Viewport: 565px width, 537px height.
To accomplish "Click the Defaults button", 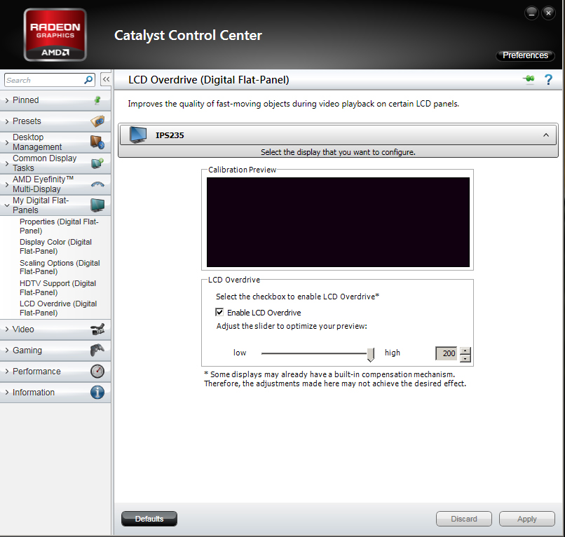I will pos(149,519).
